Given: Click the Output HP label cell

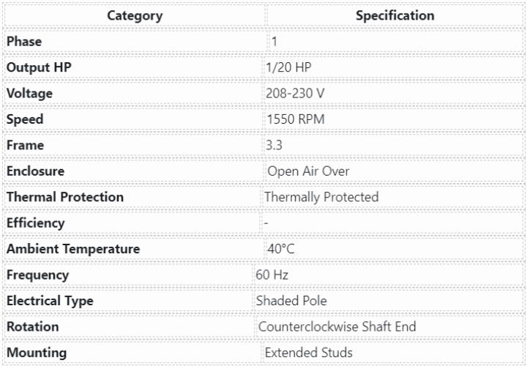Looking at the screenshot, I should click(x=39, y=67).
